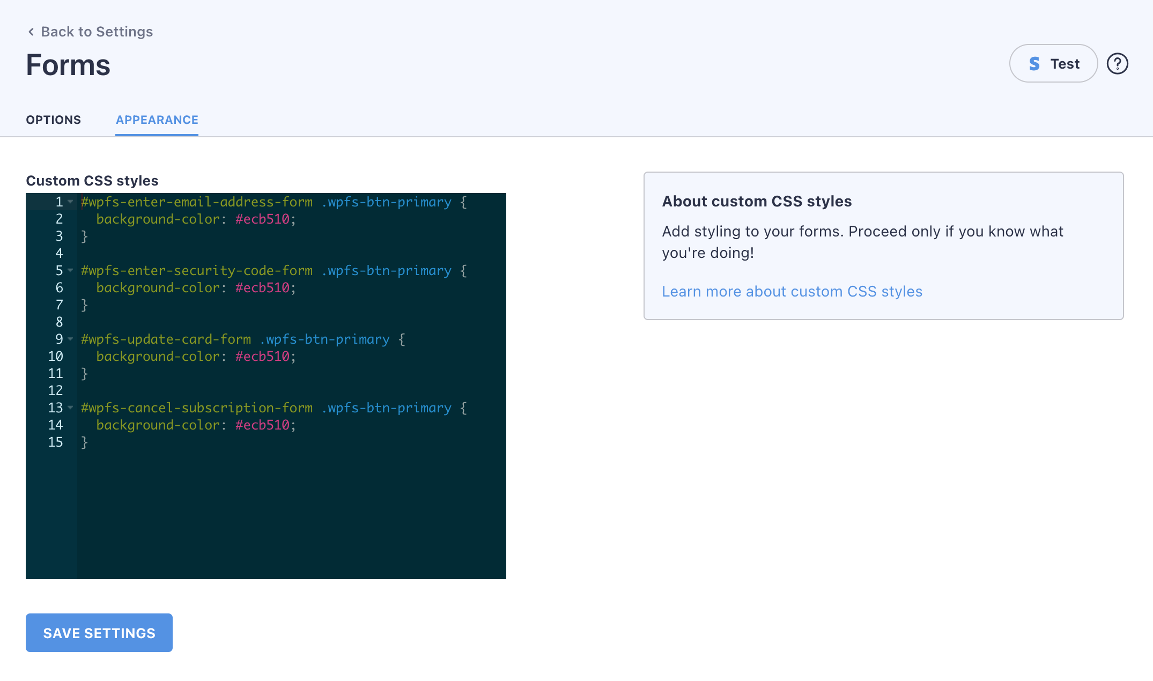Collapse CSS block at line 1
Screen dimensions: 1153x681
(70, 202)
